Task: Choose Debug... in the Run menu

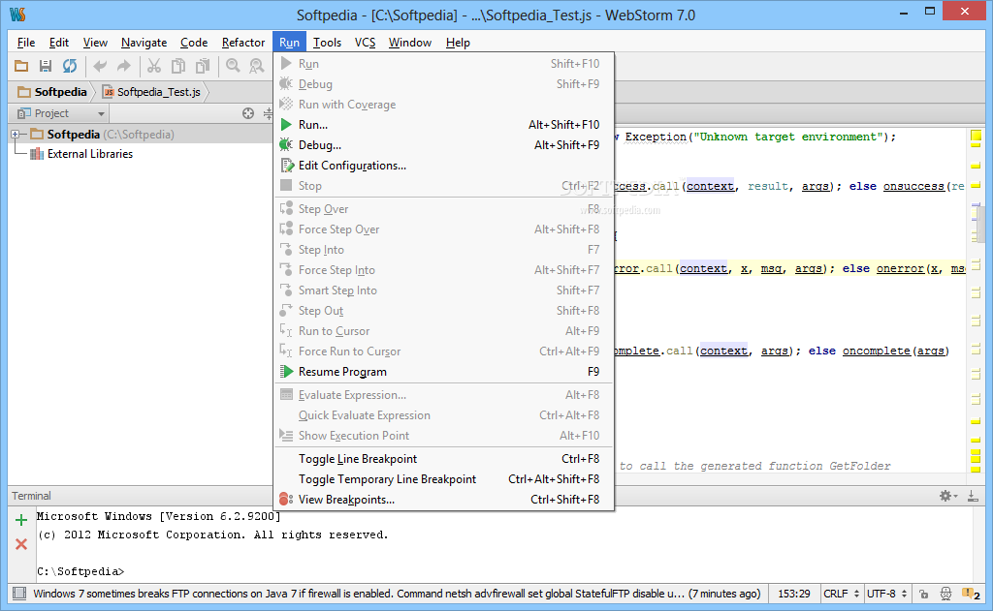Action: 444,145
